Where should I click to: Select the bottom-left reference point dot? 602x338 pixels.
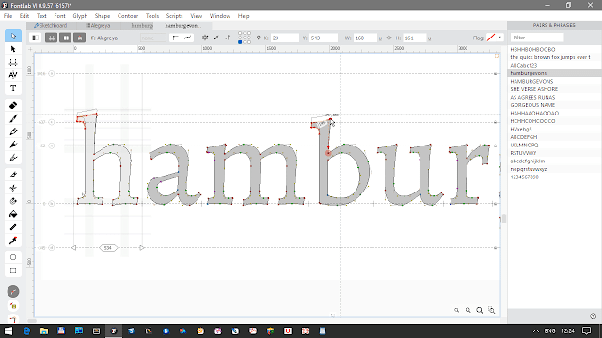click(240, 42)
